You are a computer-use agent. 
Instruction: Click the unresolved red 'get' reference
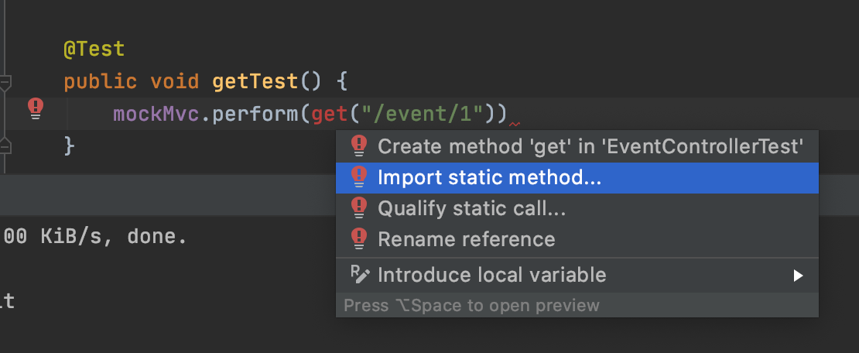click(x=329, y=114)
